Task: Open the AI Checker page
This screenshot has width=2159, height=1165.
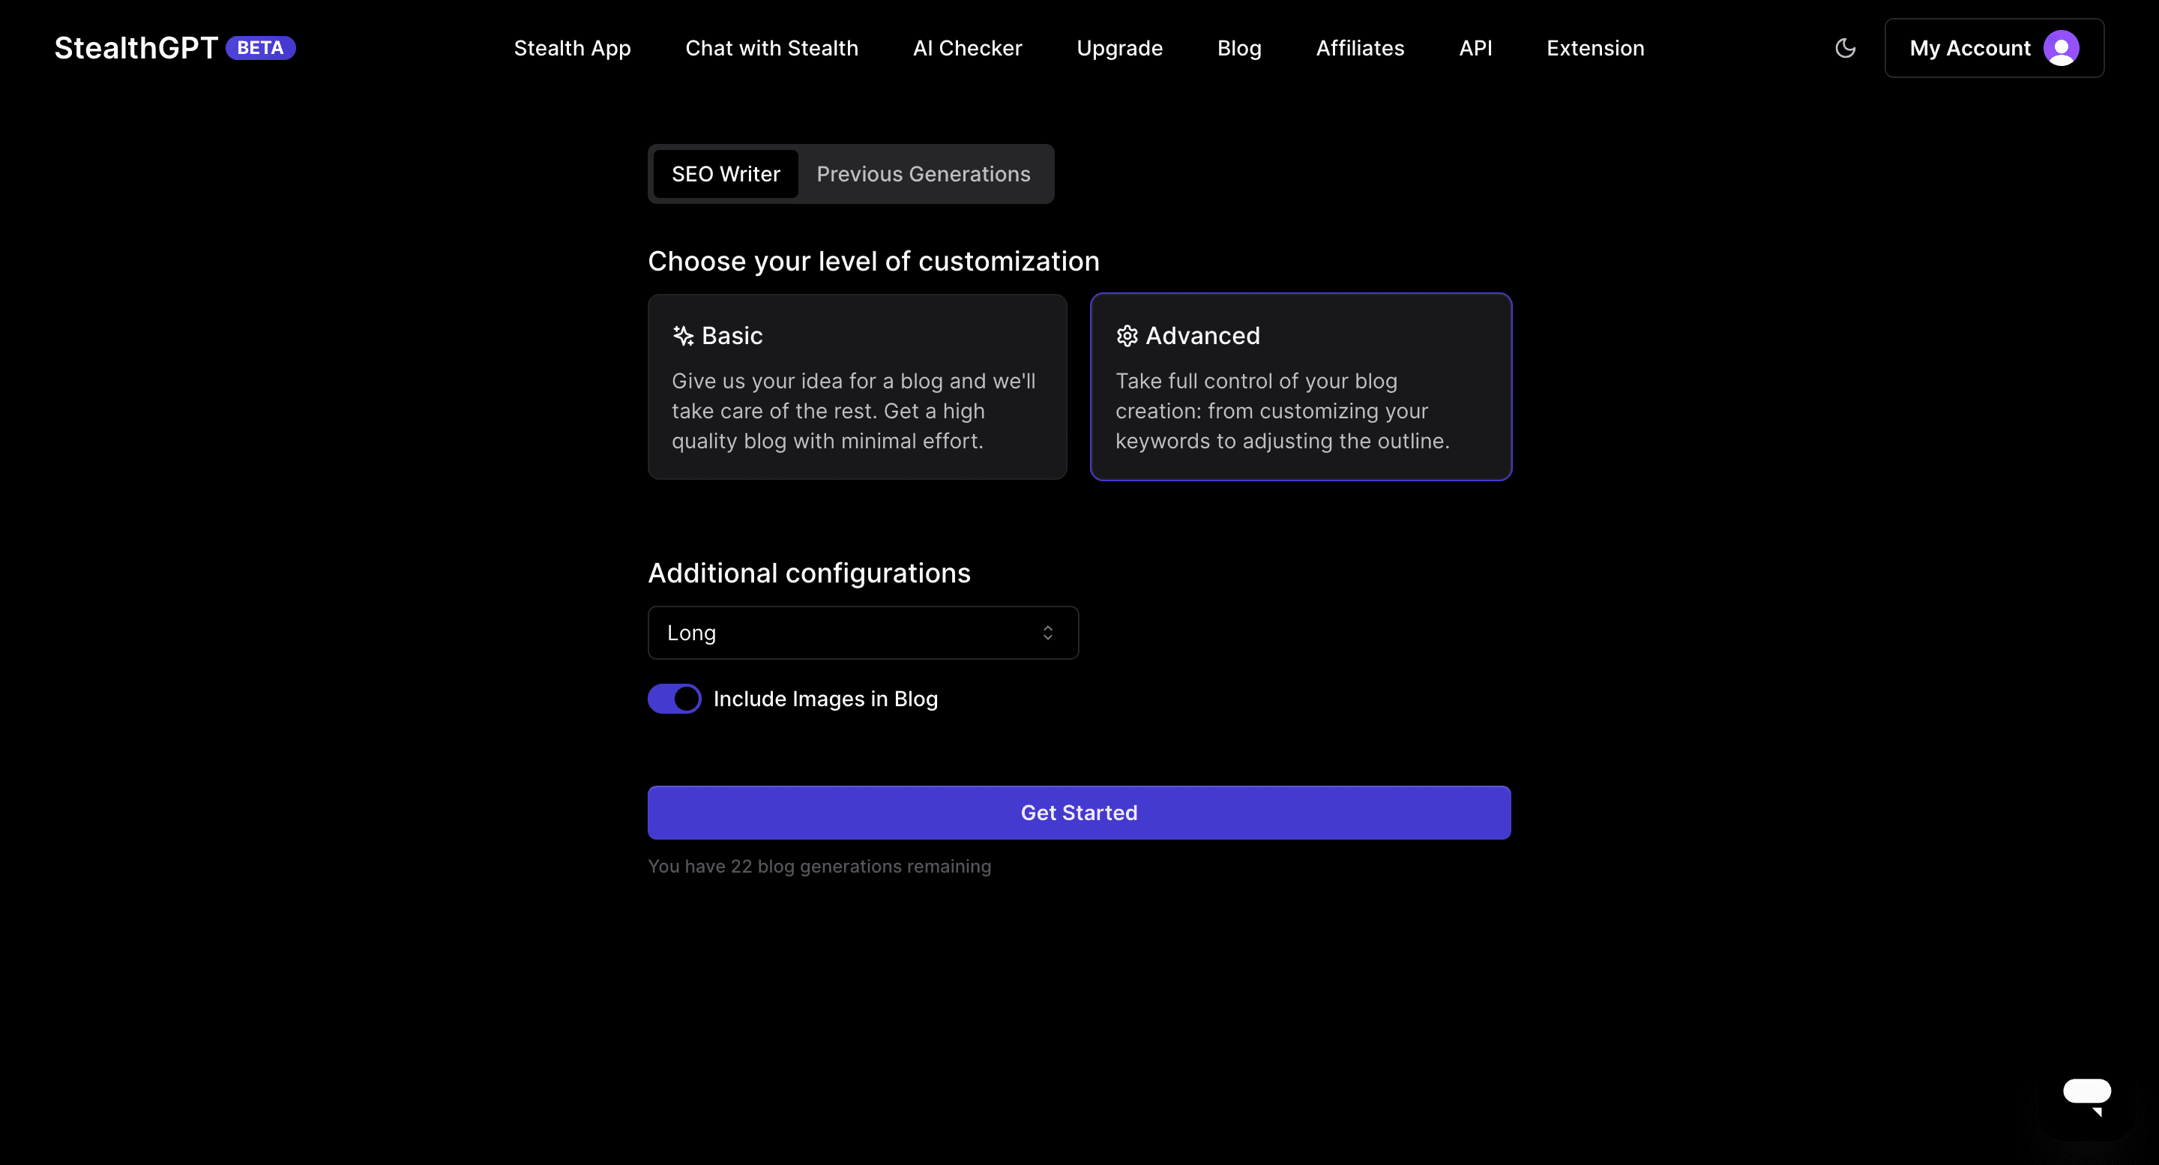Action: coord(967,48)
